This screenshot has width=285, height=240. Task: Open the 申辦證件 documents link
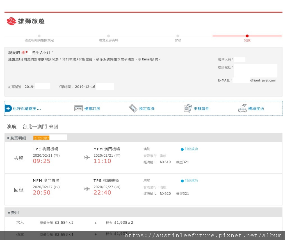pyautogui.click(x=201, y=109)
